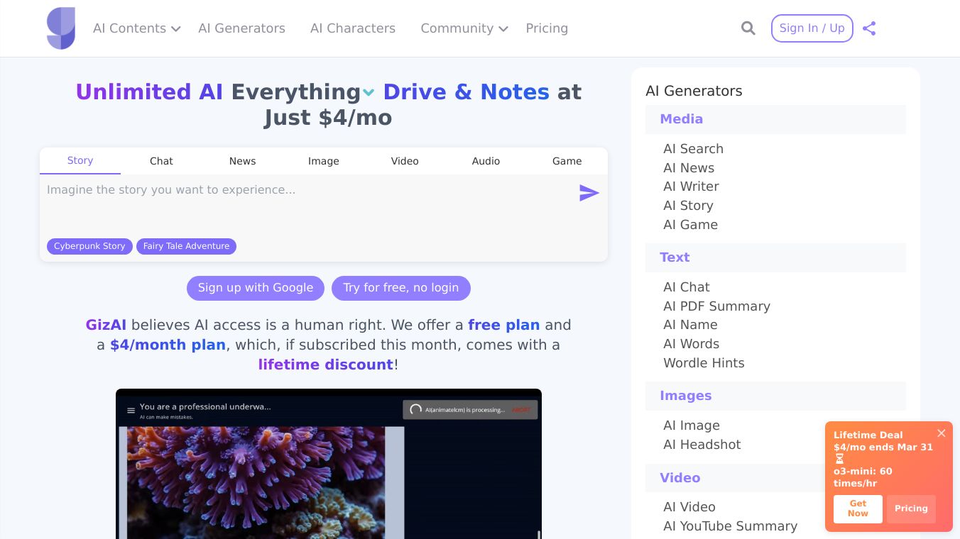The width and height of the screenshot is (960, 539).
Task: Visit Pricing from the top navigation bar
Action: (x=547, y=28)
